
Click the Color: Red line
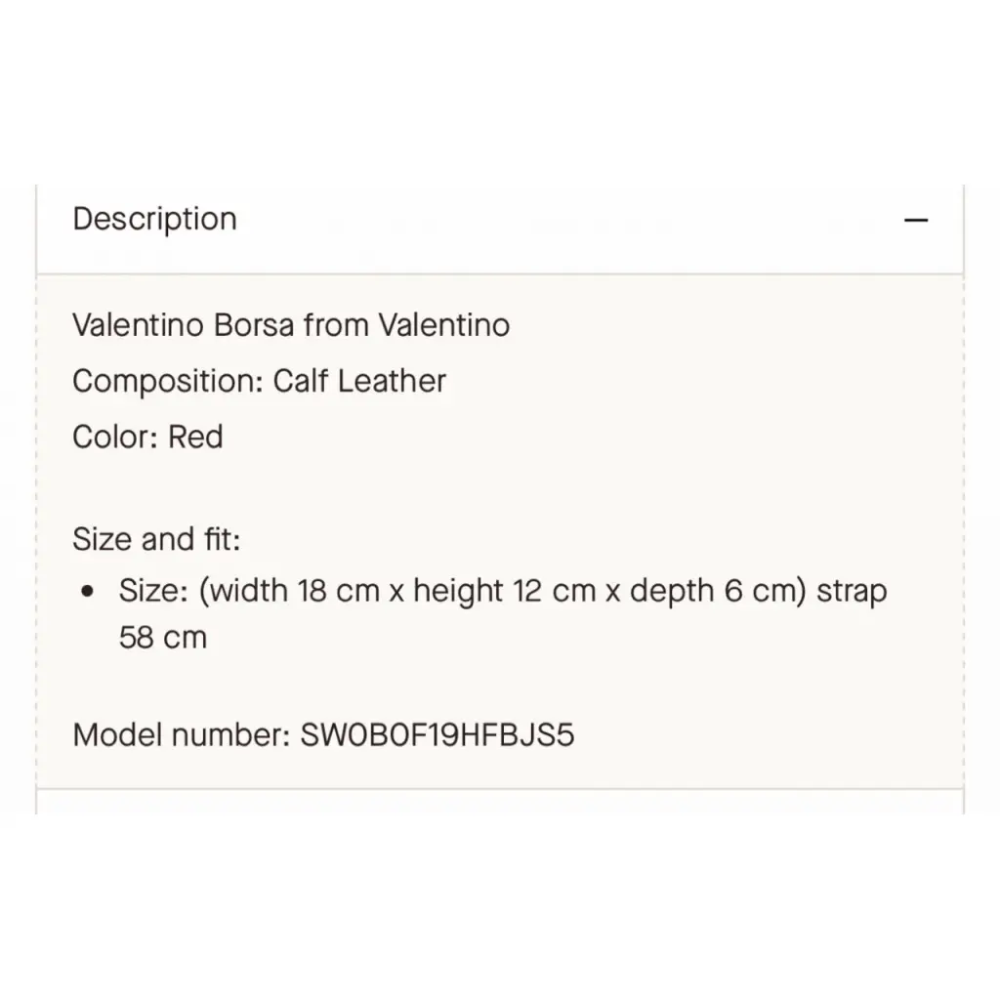click(147, 437)
